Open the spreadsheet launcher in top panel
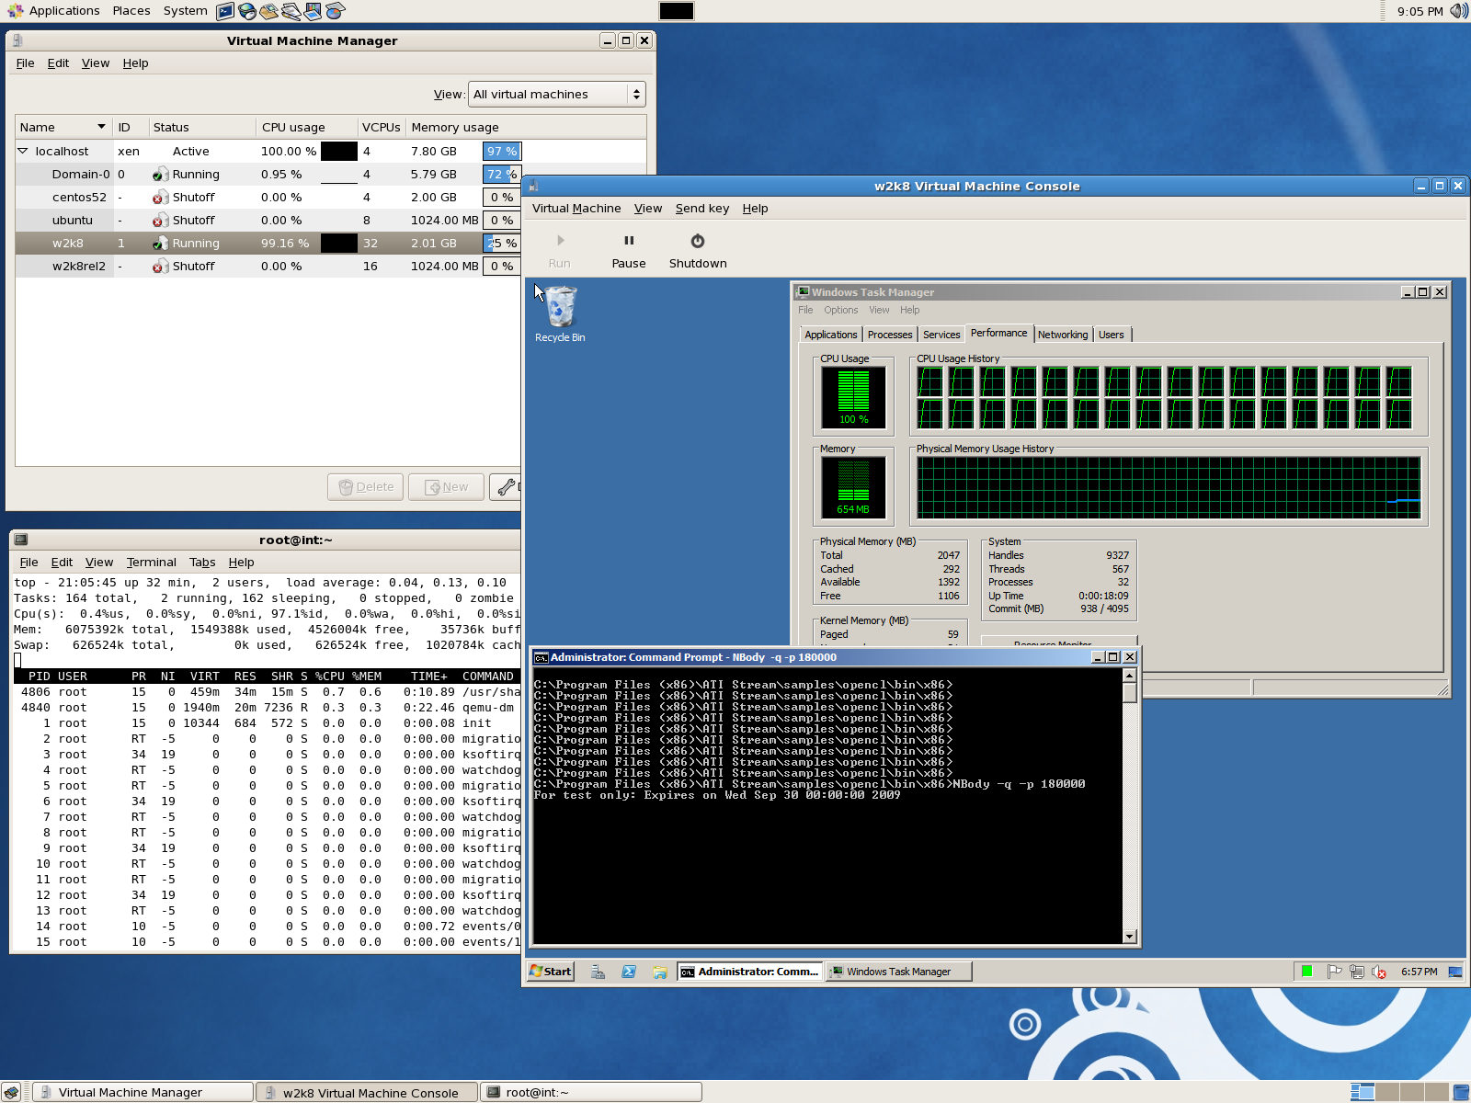 click(336, 11)
